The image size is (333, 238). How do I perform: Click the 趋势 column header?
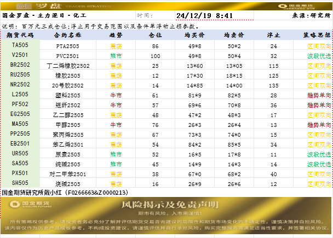tap(116, 35)
